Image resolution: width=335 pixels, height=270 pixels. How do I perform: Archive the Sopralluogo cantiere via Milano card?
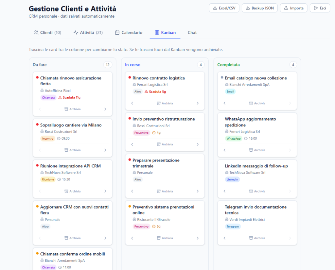(73, 150)
